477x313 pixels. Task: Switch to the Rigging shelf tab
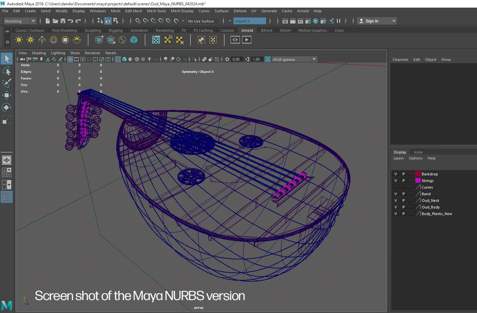point(116,30)
